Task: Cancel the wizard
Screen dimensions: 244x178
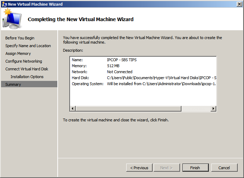Action: (224, 168)
